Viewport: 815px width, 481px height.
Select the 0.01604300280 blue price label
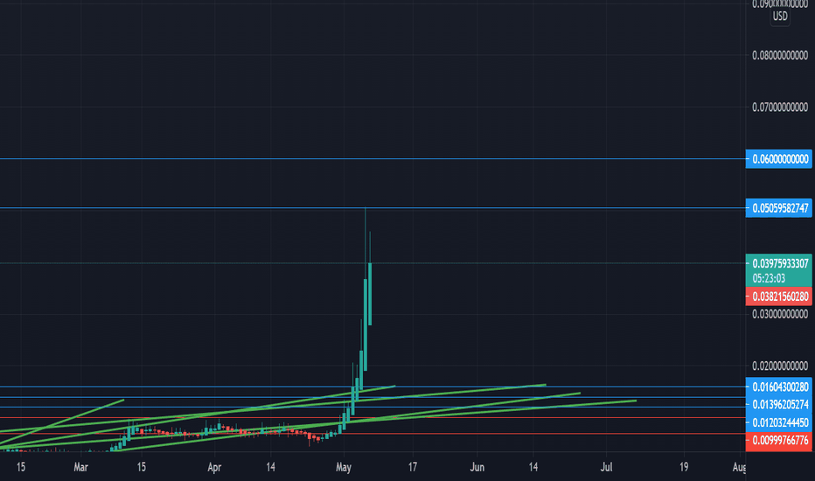tap(778, 387)
